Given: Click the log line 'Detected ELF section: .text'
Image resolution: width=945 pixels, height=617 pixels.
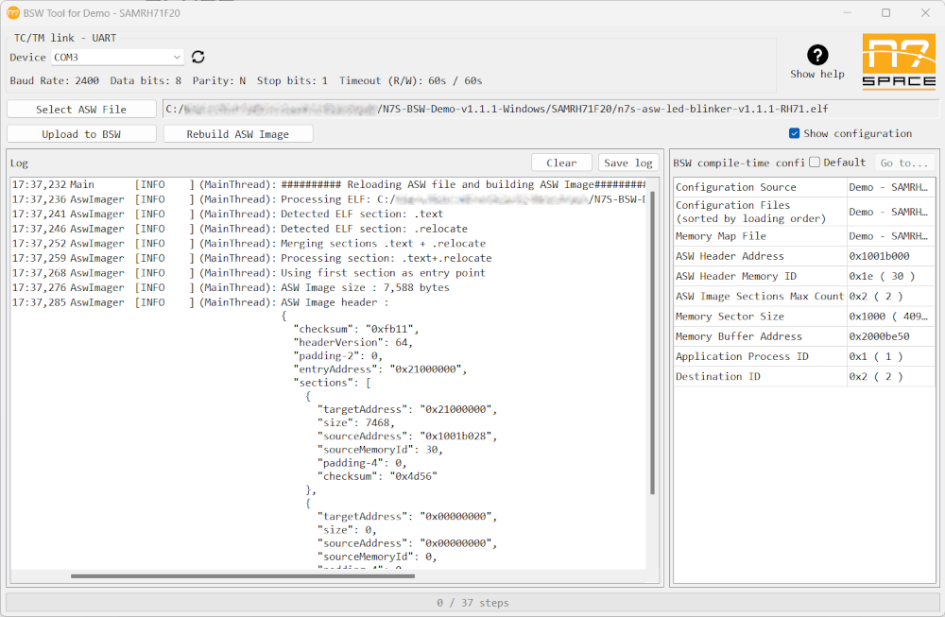Looking at the screenshot, I should tap(362, 214).
